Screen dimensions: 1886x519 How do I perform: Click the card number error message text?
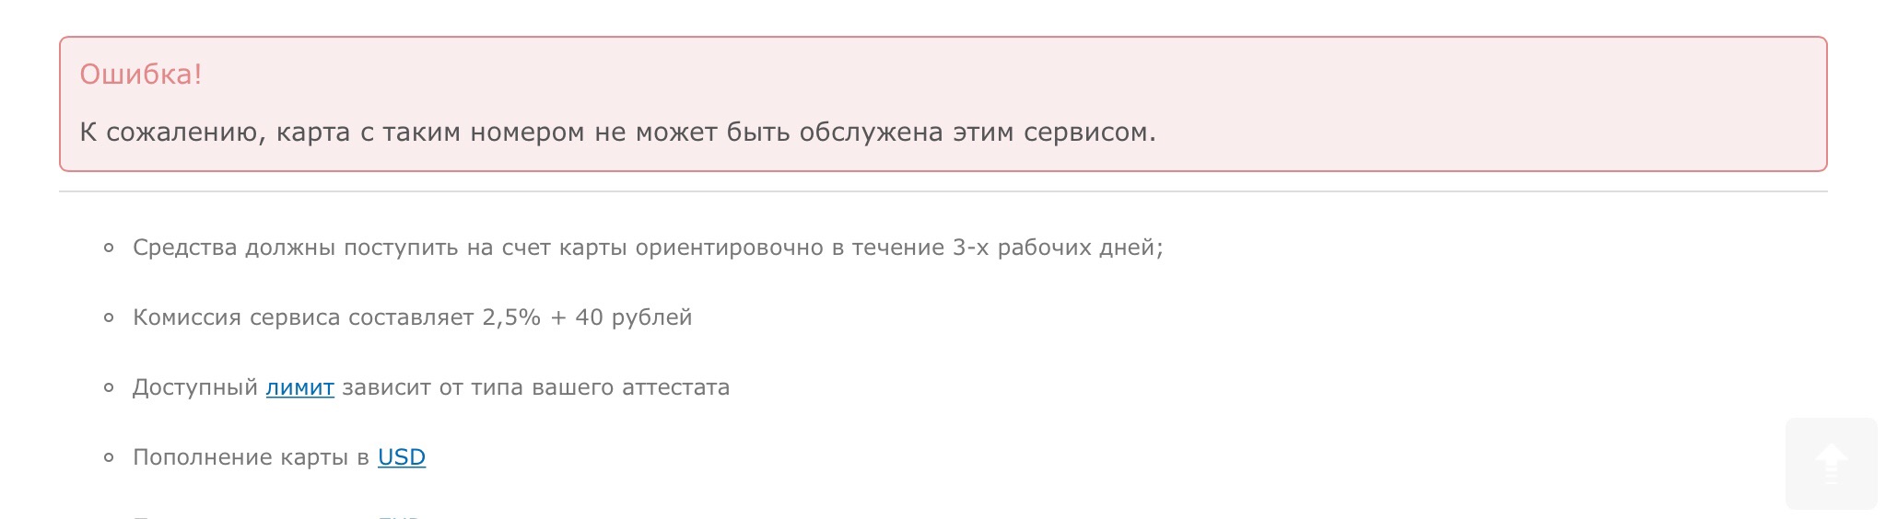tap(617, 133)
